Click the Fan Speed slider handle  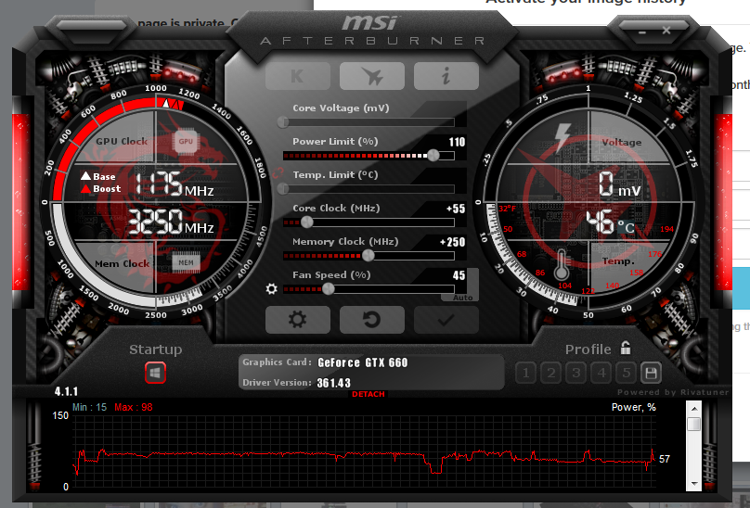pos(329,288)
